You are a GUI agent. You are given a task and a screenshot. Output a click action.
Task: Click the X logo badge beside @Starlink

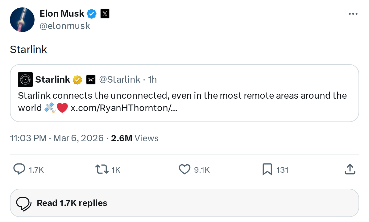pyautogui.click(x=91, y=79)
